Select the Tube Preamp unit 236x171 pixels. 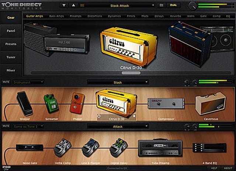coord(160,148)
